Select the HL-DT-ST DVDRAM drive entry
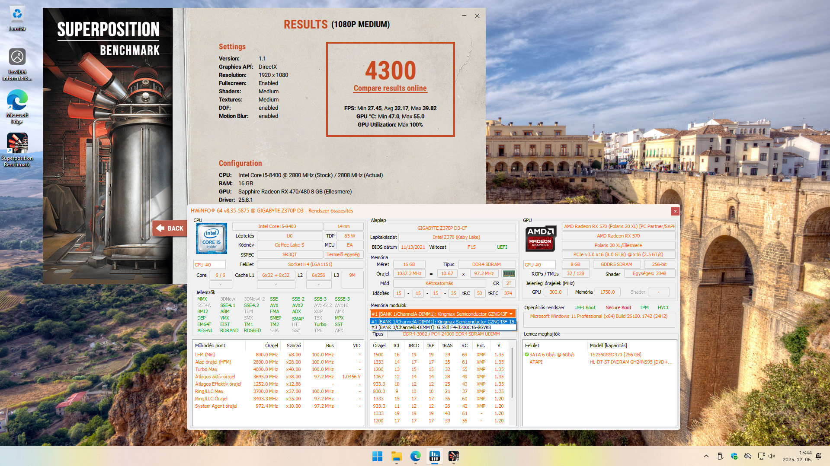Viewport: 830px width, 466px height. coord(631,362)
